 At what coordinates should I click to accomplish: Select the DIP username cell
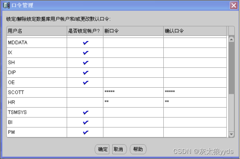(37, 73)
